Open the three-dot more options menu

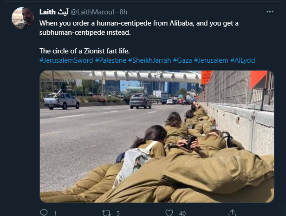[270, 12]
